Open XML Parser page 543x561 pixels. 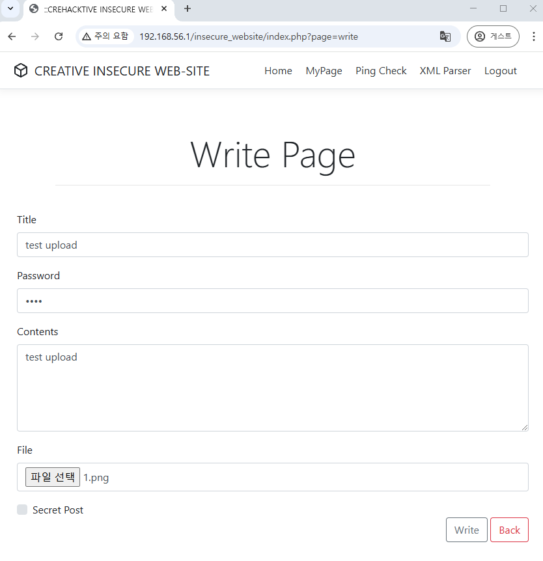click(x=445, y=71)
